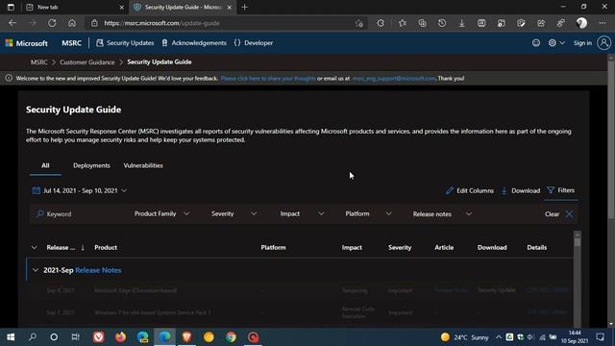Click Sign in
The width and height of the screenshot is (615, 346).
pyautogui.click(x=582, y=43)
